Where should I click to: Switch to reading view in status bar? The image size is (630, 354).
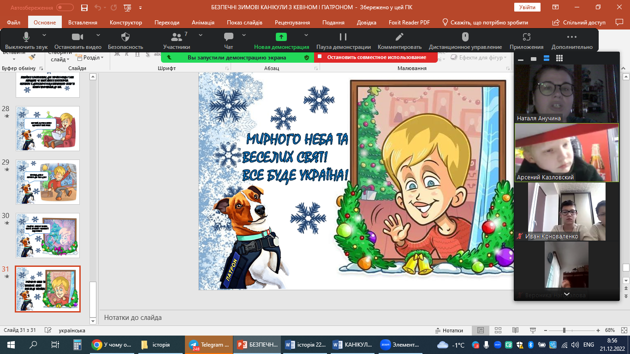(x=515, y=330)
